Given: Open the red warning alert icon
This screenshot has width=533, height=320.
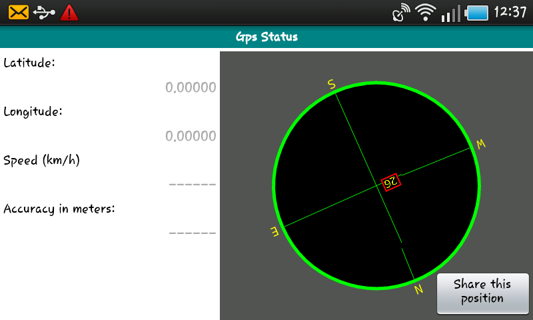Looking at the screenshot, I should pos(69,13).
